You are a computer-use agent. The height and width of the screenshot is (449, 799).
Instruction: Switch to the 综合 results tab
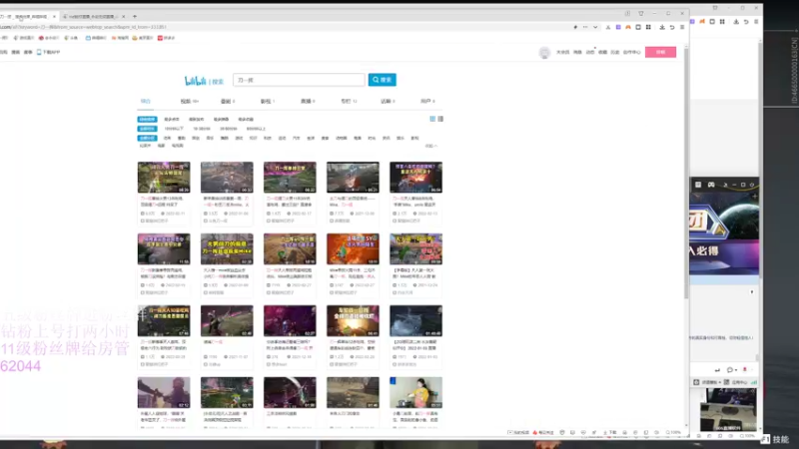point(146,102)
